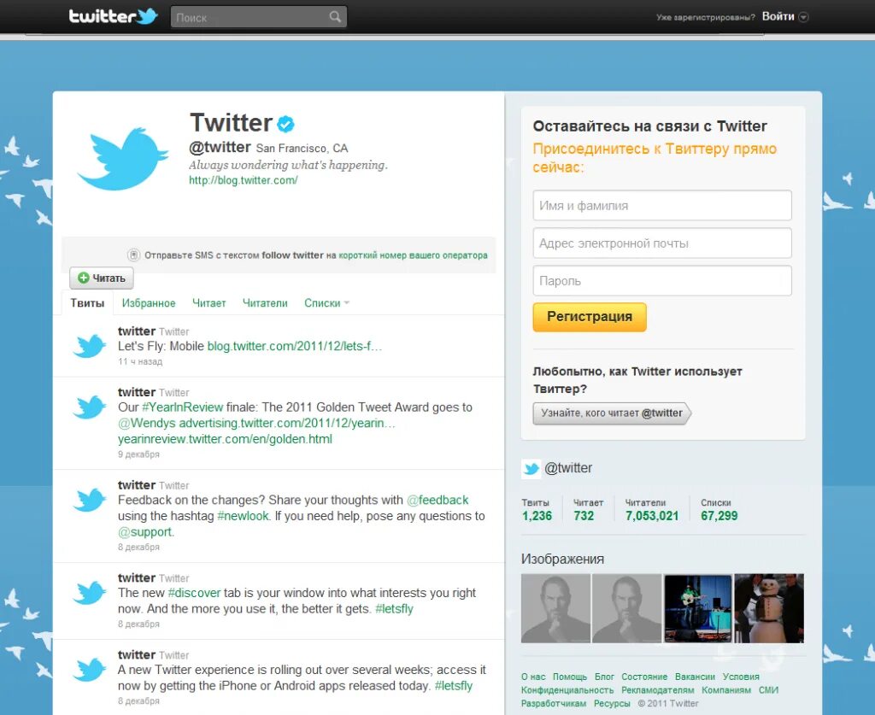Open the Разработчикам footer link
875x715 pixels.
tap(554, 703)
